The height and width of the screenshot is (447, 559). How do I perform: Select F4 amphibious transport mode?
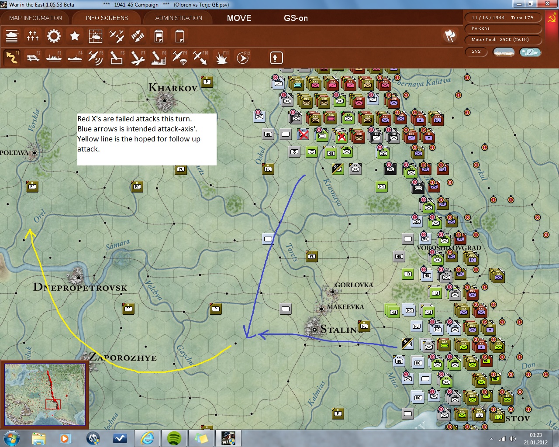(x=75, y=58)
